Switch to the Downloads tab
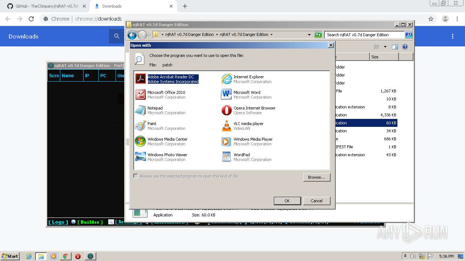Image resolution: width=465 pixels, height=261 pixels. click(x=133, y=6)
